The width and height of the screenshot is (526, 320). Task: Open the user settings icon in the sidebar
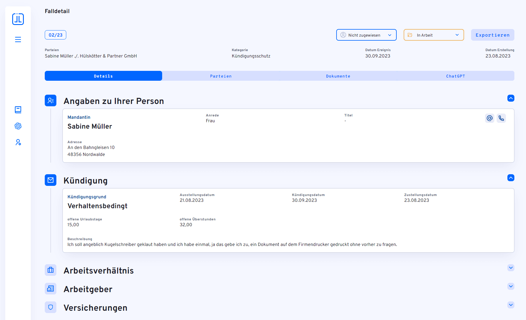tap(18, 142)
